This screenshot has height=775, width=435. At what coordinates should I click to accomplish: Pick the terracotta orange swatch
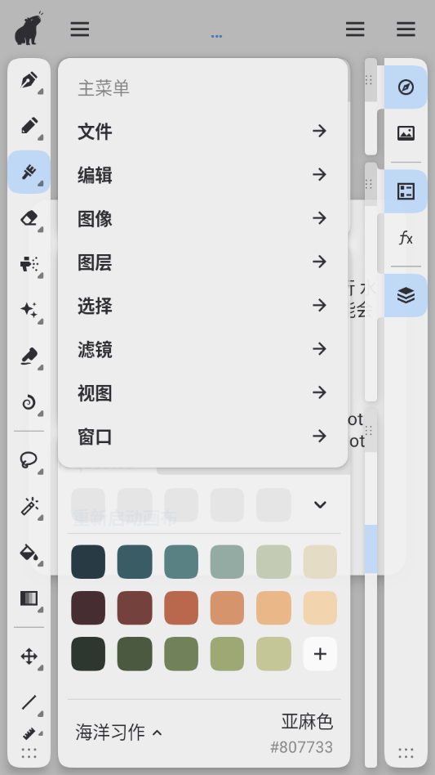(x=181, y=608)
